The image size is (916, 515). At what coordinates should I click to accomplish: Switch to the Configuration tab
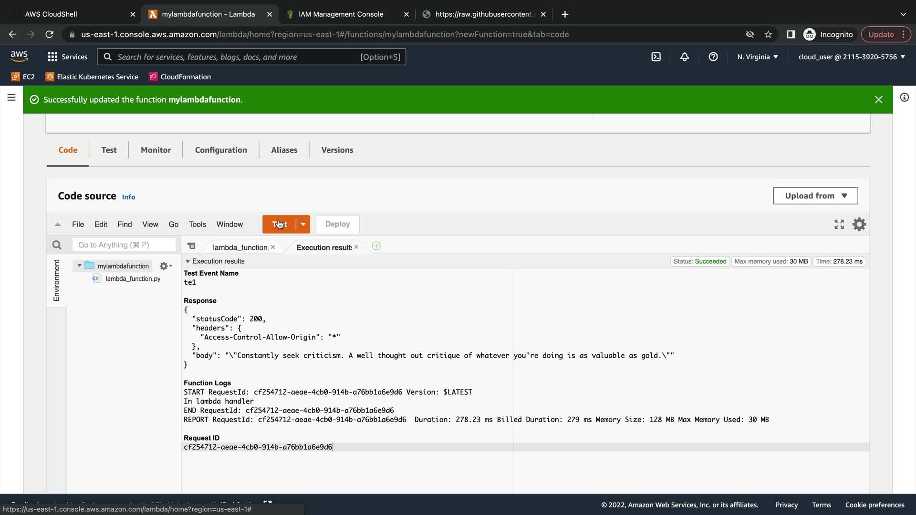221,150
